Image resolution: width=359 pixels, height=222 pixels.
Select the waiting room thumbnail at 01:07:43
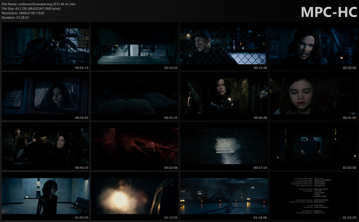[x=45, y=196]
